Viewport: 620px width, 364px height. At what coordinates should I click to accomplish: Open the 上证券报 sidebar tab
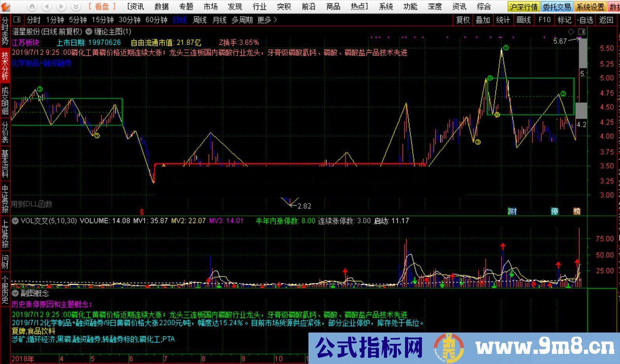click(5, 233)
